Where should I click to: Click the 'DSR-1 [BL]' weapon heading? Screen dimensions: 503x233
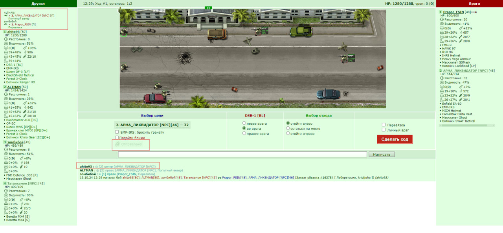[x=255, y=116]
